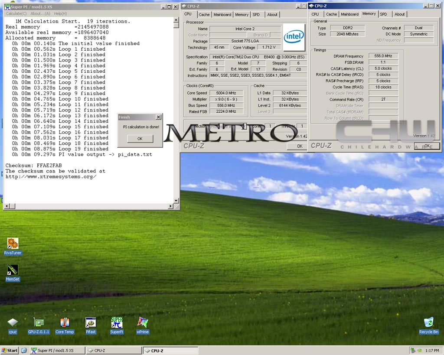
Task: Click the Intel logo in CPU-Z
Action: click(x=294, y=37)
